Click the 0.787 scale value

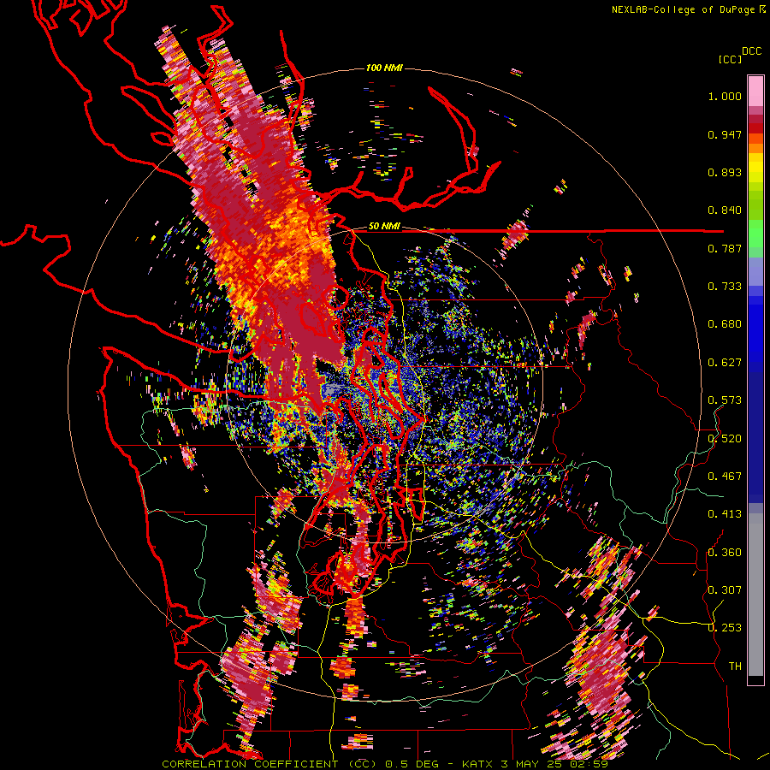725,248
